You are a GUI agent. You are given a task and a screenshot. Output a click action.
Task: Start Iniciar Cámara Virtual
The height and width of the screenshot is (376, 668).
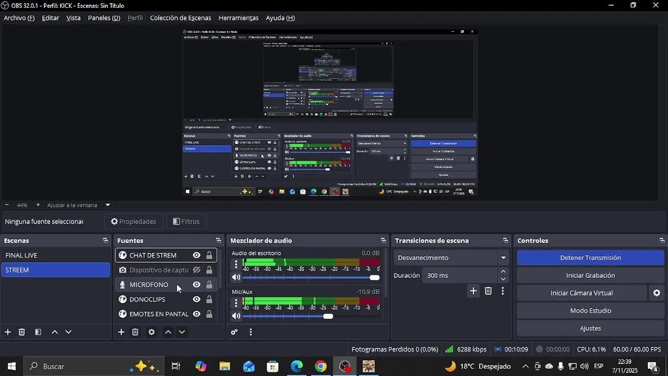point(581,293)
